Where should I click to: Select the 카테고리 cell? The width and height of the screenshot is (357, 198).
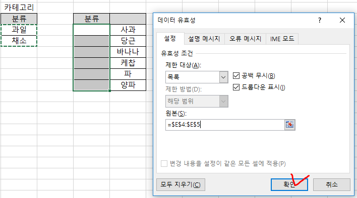point(19,8)
